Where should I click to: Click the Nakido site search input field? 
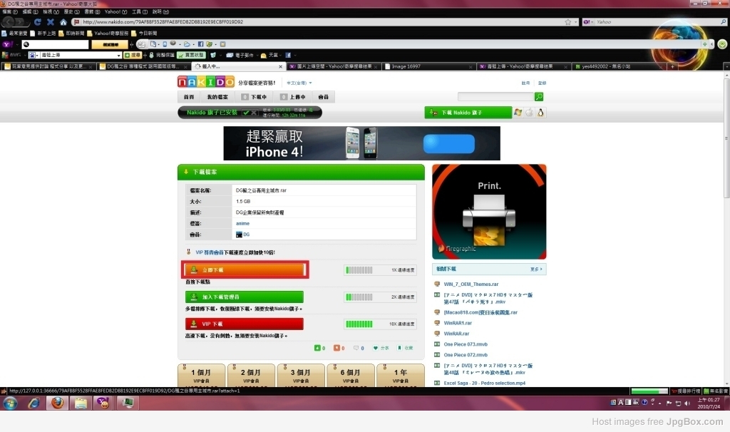coord(495,96)
